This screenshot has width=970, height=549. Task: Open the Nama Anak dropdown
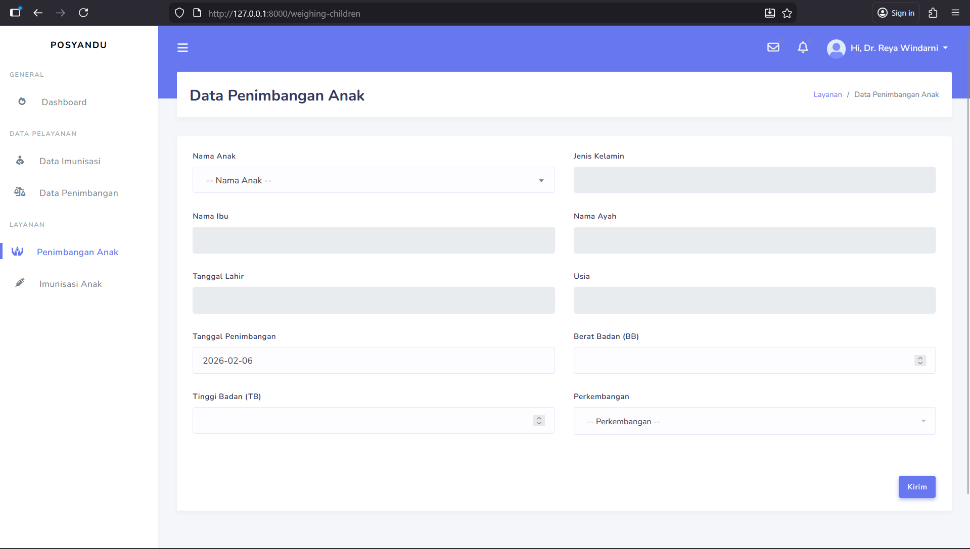(x=374, y=180)
